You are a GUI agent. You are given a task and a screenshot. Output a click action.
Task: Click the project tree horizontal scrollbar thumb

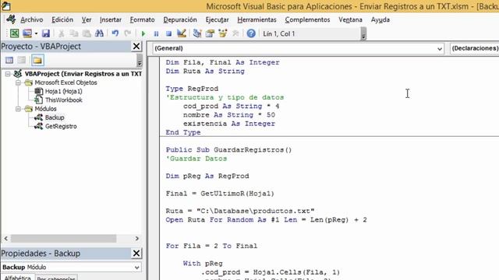[x=63, y=239]
